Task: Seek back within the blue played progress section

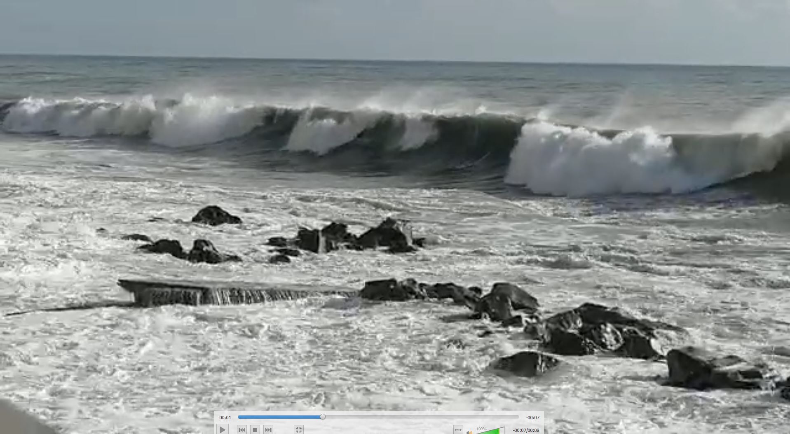Action: tap(280, 417)
